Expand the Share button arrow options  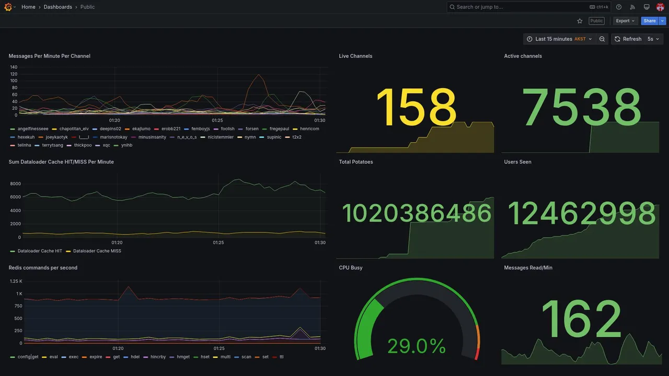pos(663,21)
